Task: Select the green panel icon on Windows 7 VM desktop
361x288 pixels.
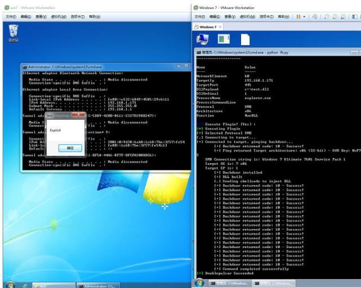Action: coord(224,39)
